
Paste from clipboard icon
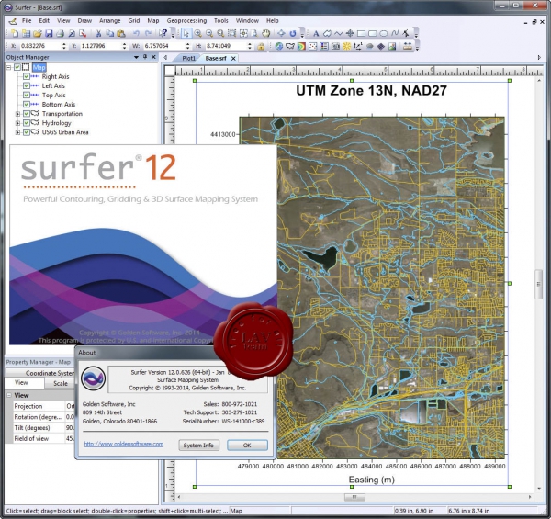[x=121, y=33]
